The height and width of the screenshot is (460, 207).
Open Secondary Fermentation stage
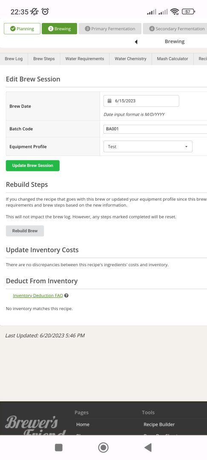pyautogui.click(x=175, y=29)
